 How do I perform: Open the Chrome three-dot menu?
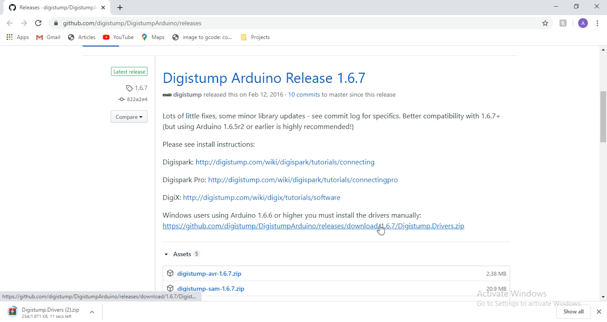coord(598,23)
